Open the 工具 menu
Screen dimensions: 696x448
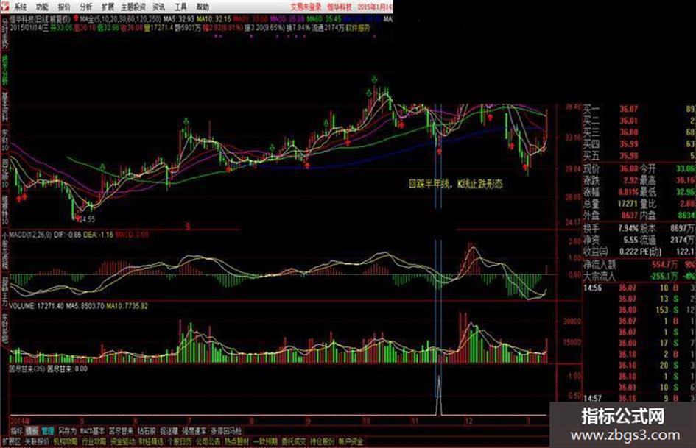pos(180,7)
